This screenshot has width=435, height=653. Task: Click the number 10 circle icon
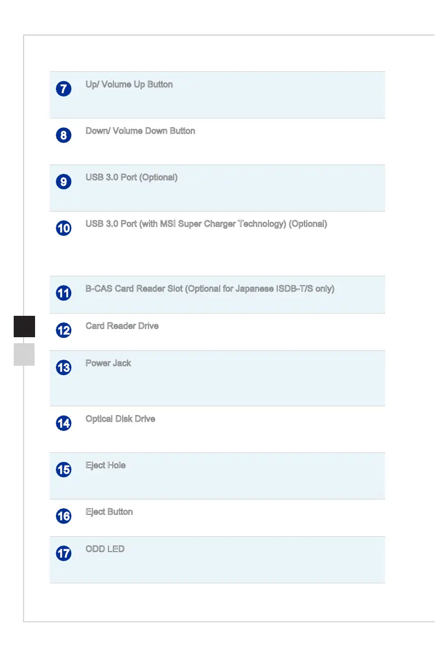(x=64, y=228)
